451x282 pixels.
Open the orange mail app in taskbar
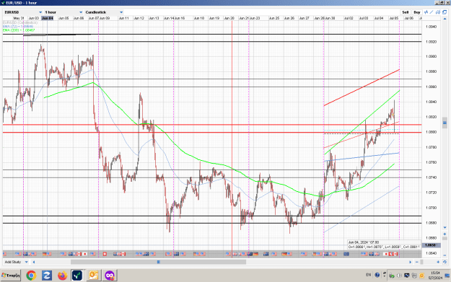pyautogui.click(x=94, y=276)
